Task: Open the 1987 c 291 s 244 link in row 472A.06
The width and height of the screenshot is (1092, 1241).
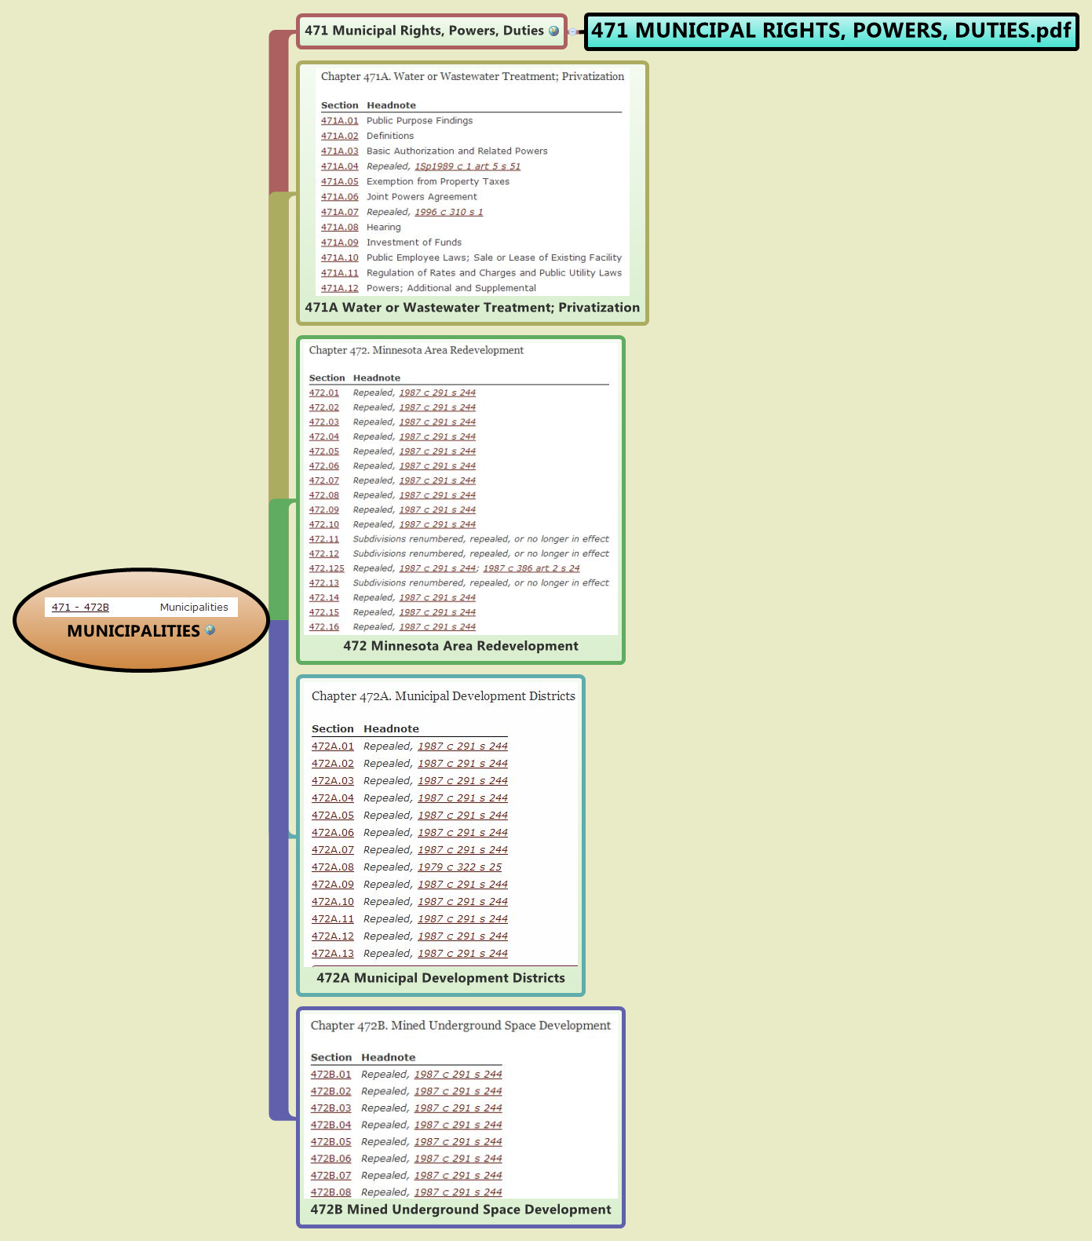Action: tap(462, 833)
